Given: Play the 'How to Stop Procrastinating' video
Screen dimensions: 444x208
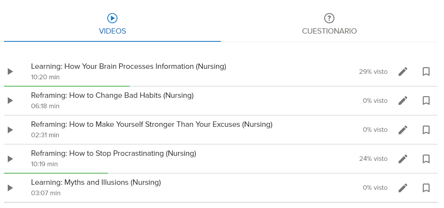Looking at the screenshot, I should coord(10,159).
